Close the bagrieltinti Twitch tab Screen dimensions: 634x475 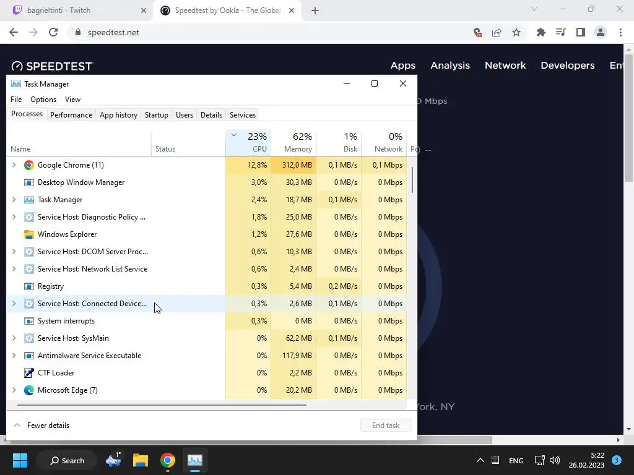(144, 11)
